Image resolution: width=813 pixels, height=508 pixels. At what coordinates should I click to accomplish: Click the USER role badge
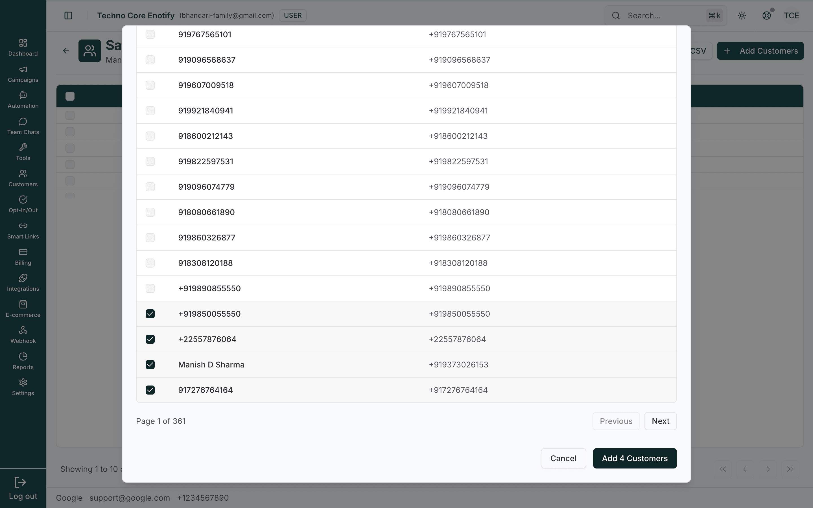(293, 16)
